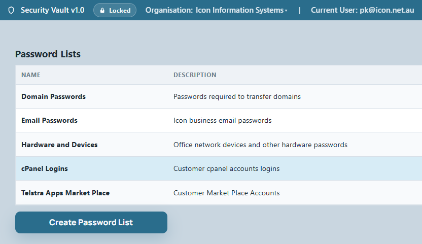
Task: Open the Domain Passwords list
Action: [x=54, y=96]
